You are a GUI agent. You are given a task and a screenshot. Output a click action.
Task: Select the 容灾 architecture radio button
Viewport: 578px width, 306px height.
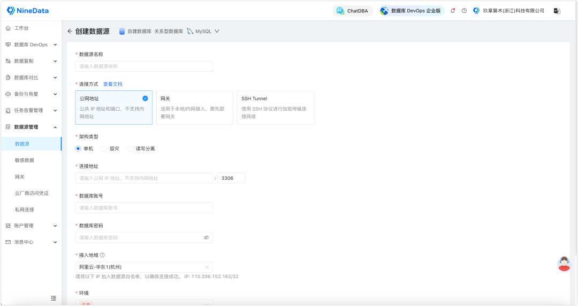[x=104, y=149]
